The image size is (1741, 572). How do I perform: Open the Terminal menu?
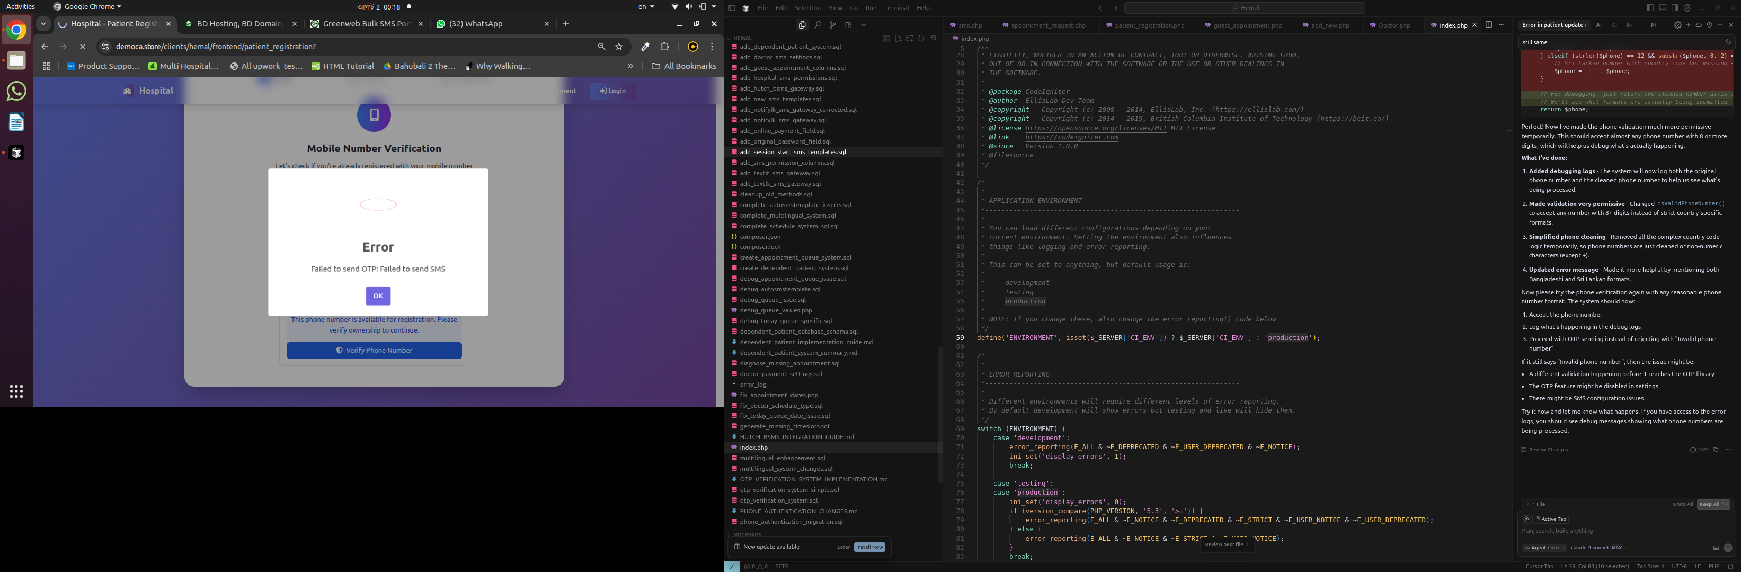(896, 8)
